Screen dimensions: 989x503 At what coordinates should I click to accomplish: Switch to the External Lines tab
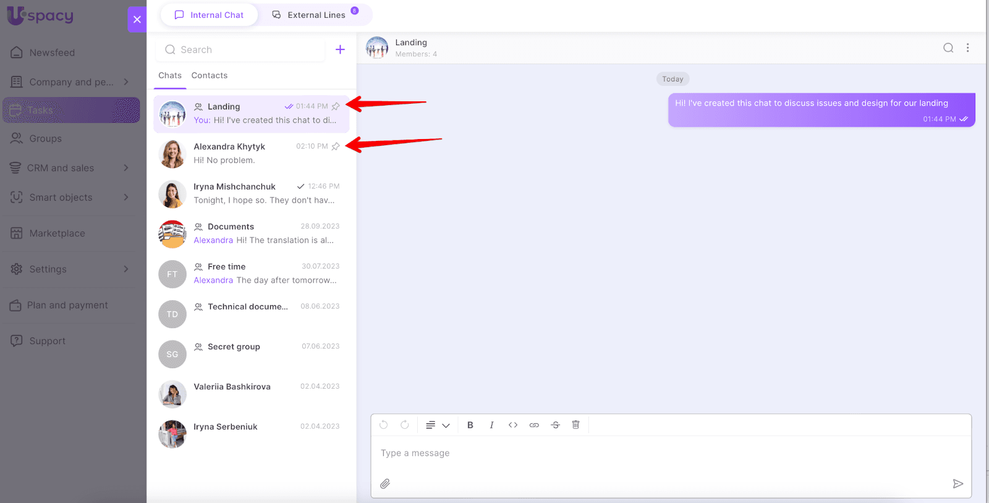click(316, 15)
